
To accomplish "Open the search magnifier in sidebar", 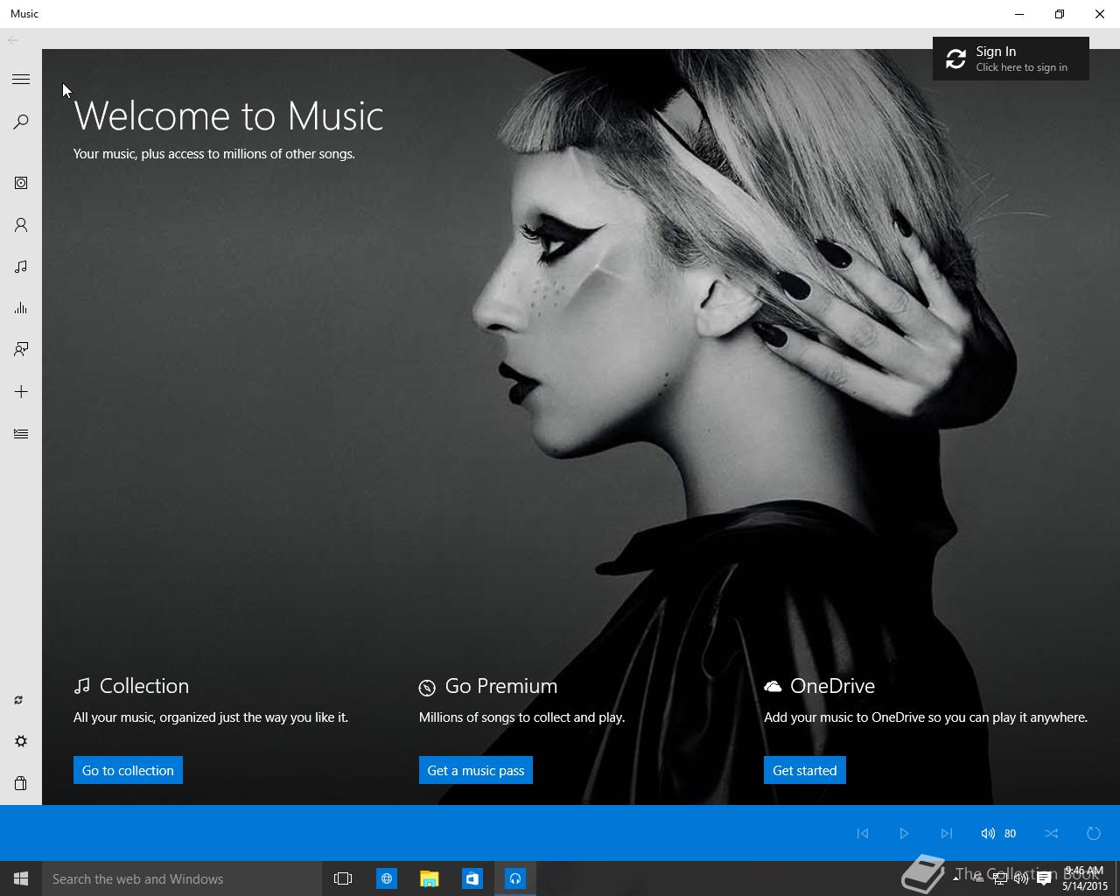I will tap(21, 122).
